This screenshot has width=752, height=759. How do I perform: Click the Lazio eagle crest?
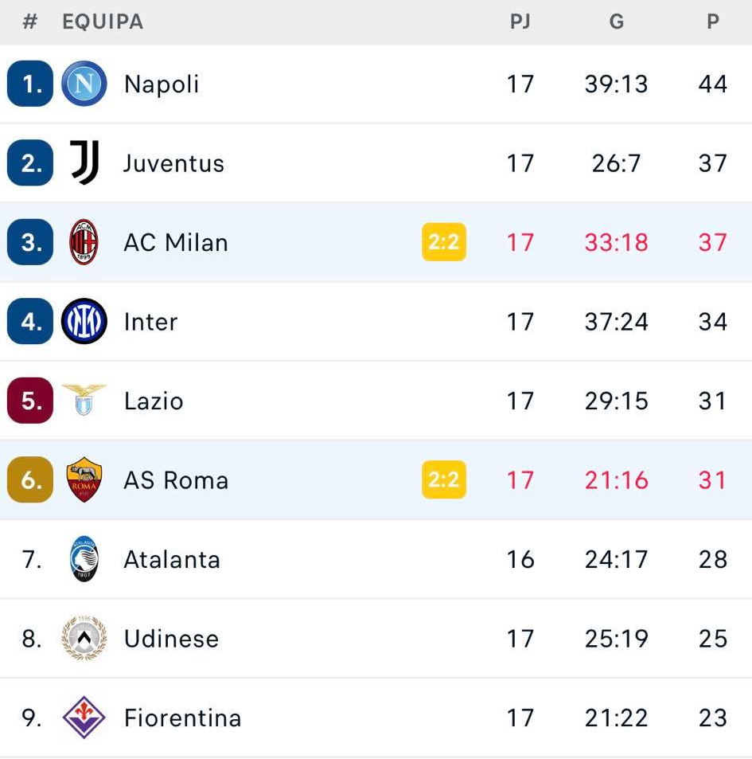coord(84,400)
